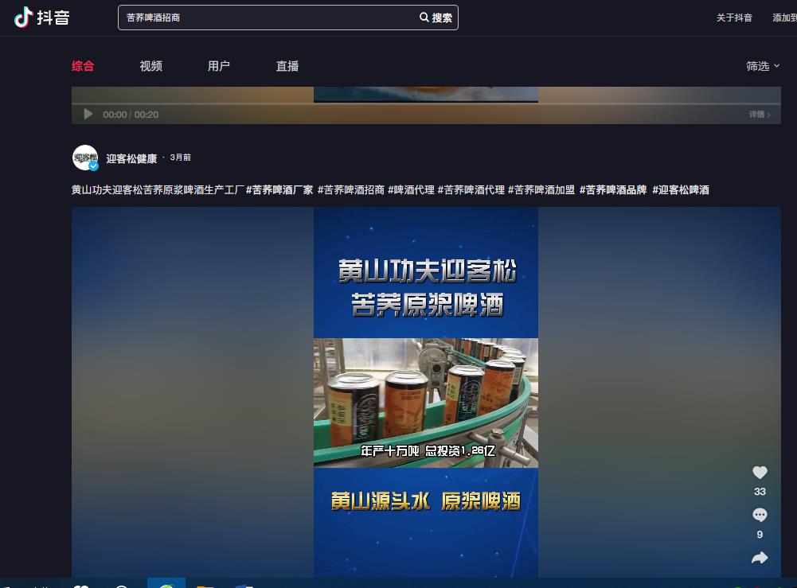The image size is (797, 588).
Task: Open 迎客松健康 avatar profile
Action: point(85,158)
